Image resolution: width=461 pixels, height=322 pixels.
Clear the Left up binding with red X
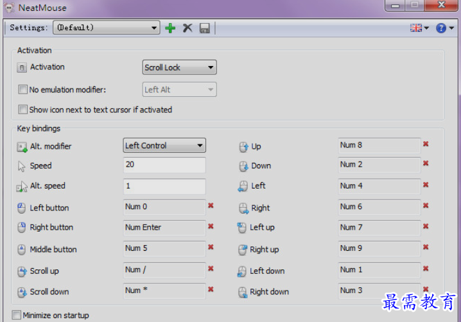pyautogui.click(x=426, y=226)
